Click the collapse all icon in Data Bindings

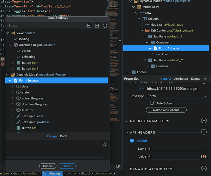(x=89, y=25)
